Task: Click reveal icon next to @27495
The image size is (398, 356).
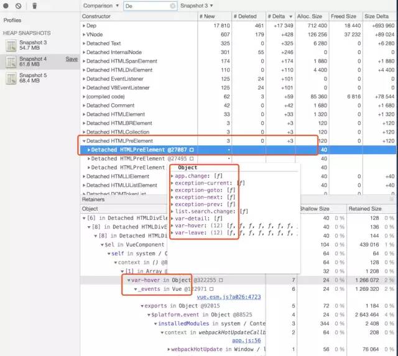Action: click(192, 158)
